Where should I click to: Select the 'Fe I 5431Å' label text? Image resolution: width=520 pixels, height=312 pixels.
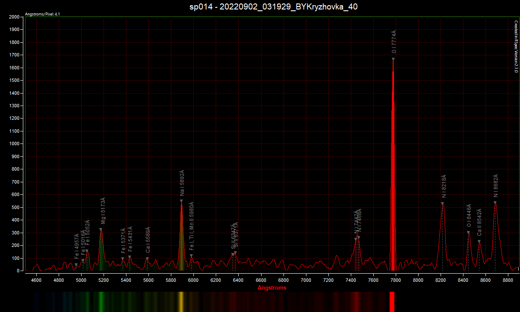131,239
